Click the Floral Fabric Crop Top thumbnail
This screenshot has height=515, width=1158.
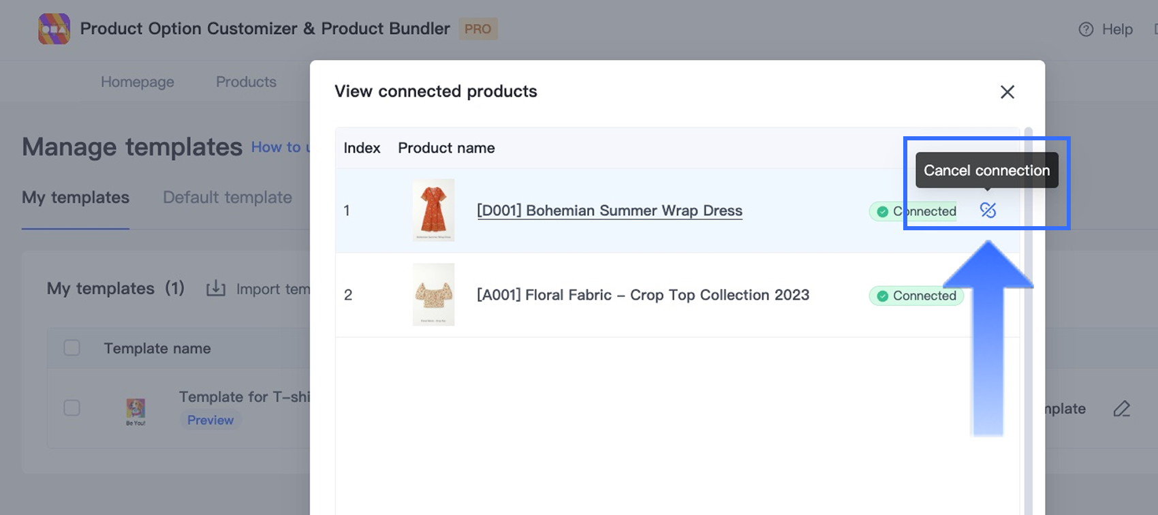pos(433,294)
